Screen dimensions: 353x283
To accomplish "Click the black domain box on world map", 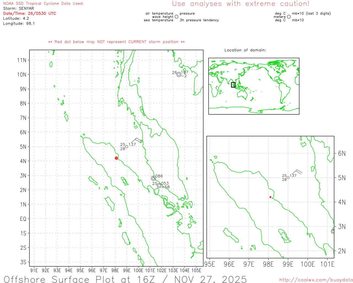I will coord(233,85).
